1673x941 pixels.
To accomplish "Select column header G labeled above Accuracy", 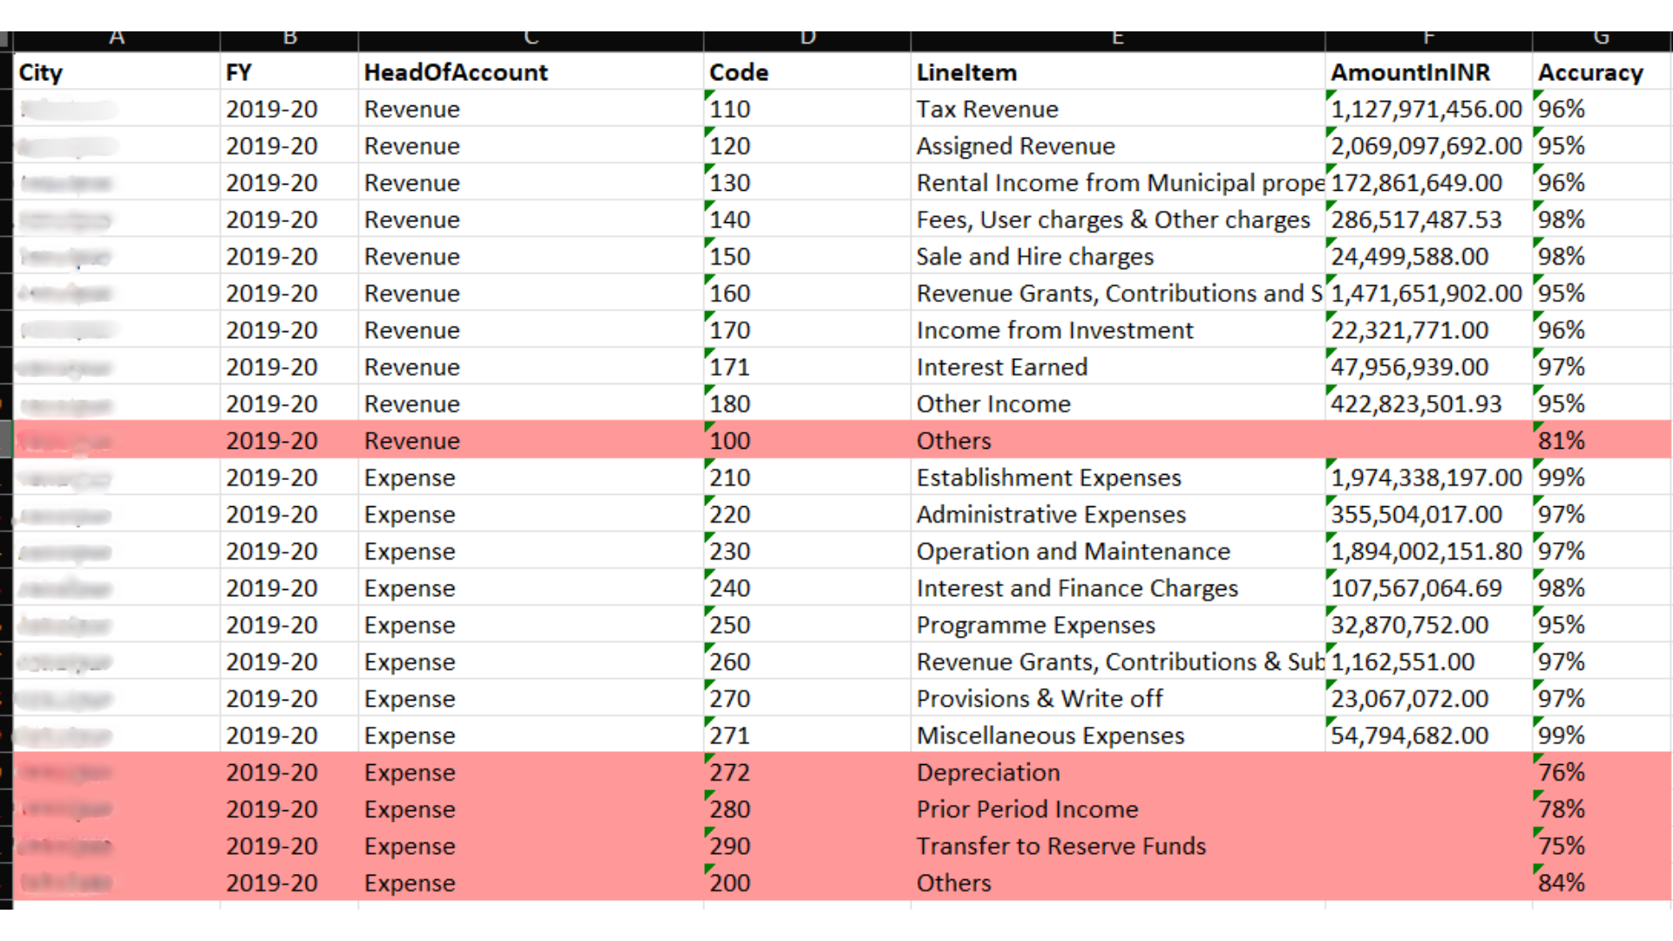I will pos(1601,37).
